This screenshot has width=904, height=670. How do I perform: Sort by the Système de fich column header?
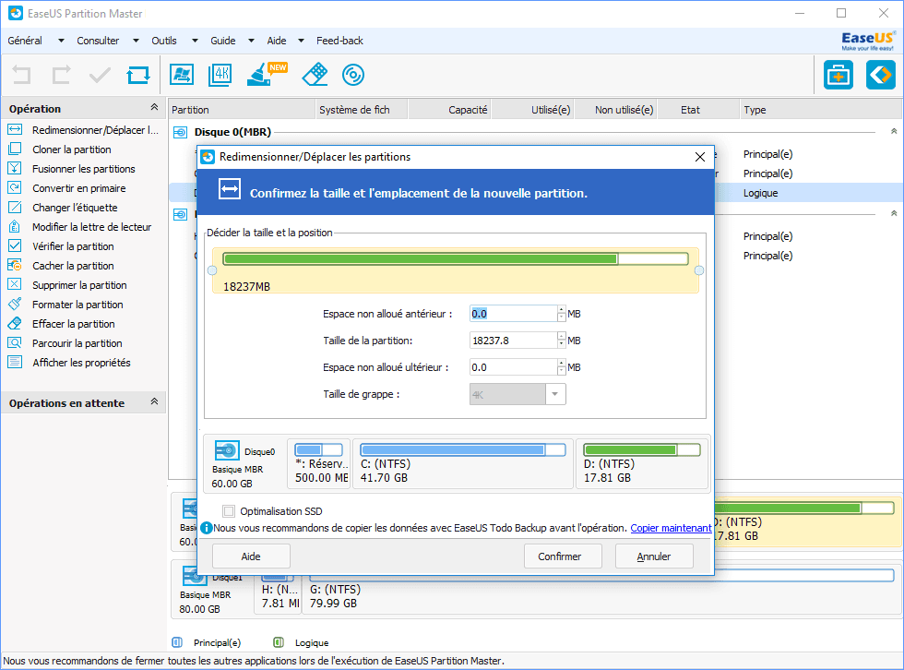pyautogui.click(x=362, y=110)
